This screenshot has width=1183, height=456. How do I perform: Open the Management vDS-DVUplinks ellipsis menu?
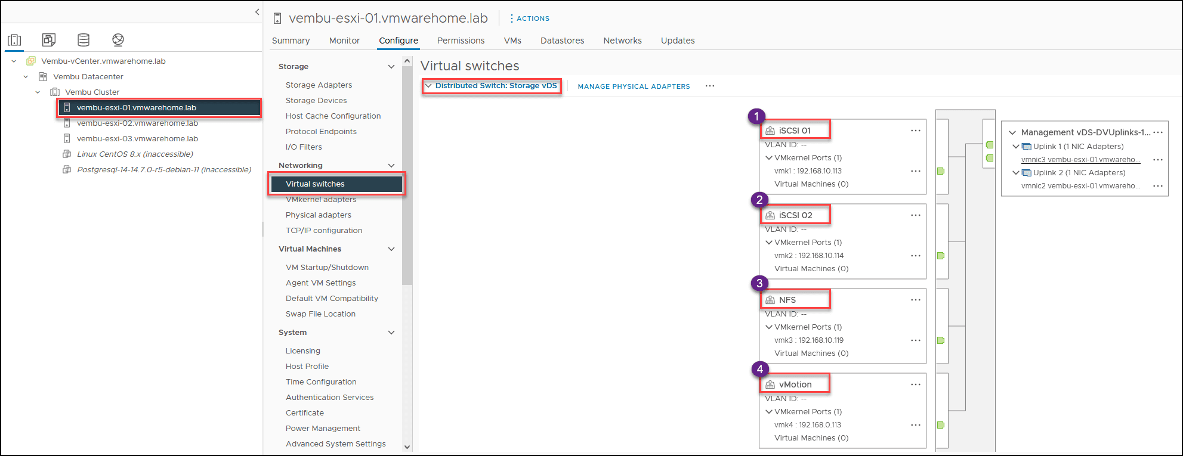[x=1158, y=132]
